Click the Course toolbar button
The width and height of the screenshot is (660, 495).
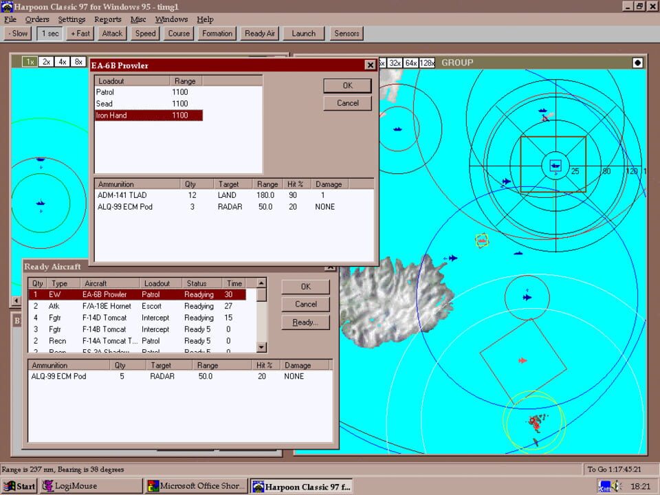178,33
